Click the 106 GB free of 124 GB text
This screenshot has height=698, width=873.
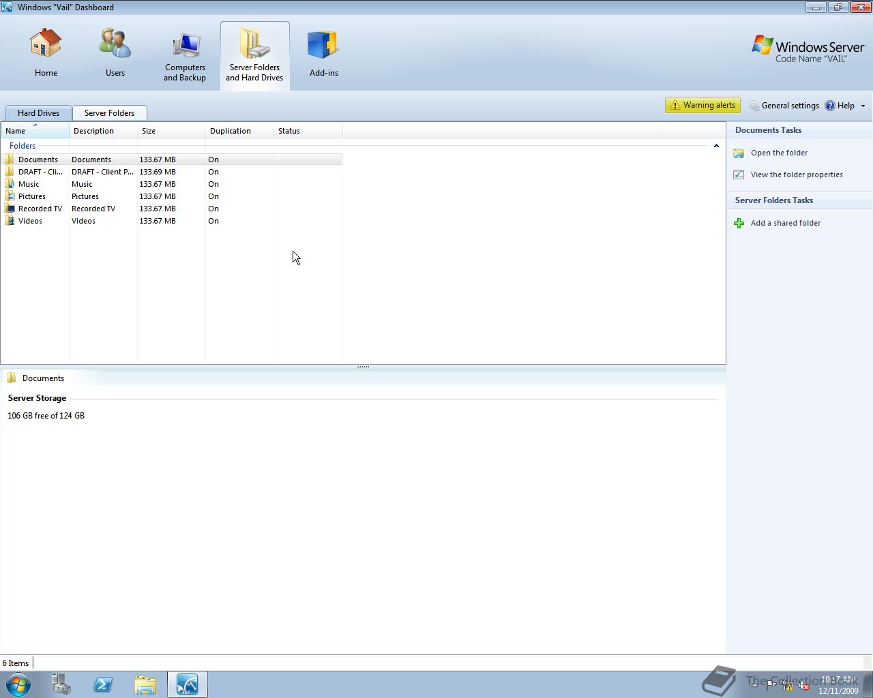click(x=46, y=416)
